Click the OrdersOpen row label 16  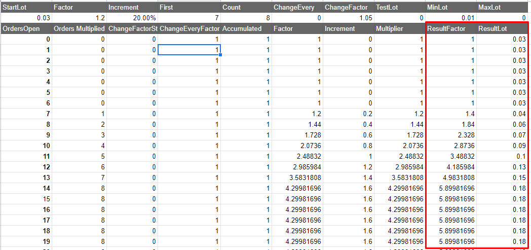[x=26, y=210]
